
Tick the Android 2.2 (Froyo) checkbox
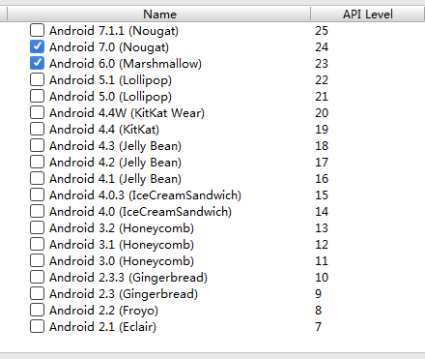click(x=37, y=310)
